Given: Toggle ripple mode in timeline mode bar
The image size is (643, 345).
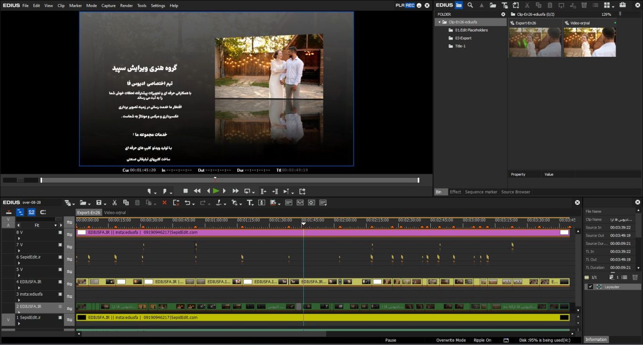Looking at the screenshot, I should pos(20,212).
